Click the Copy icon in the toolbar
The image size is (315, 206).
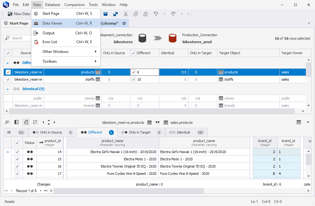[135, 14]
